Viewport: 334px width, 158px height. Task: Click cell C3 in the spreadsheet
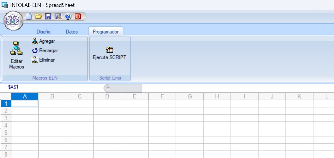tap(79, 118)
